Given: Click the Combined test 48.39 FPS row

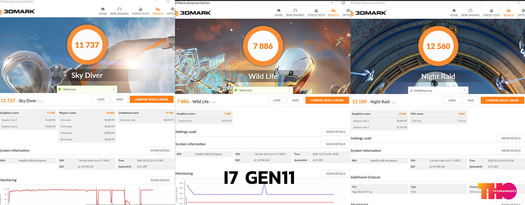Looking at the screenshot, I should 146,120.
